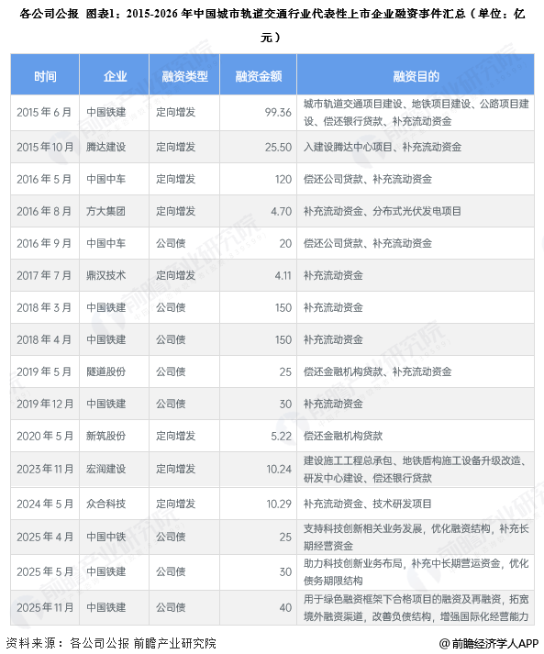Select the 20 amount cell
The width and height of the screenshot is (544, 654).
(258, 243)
